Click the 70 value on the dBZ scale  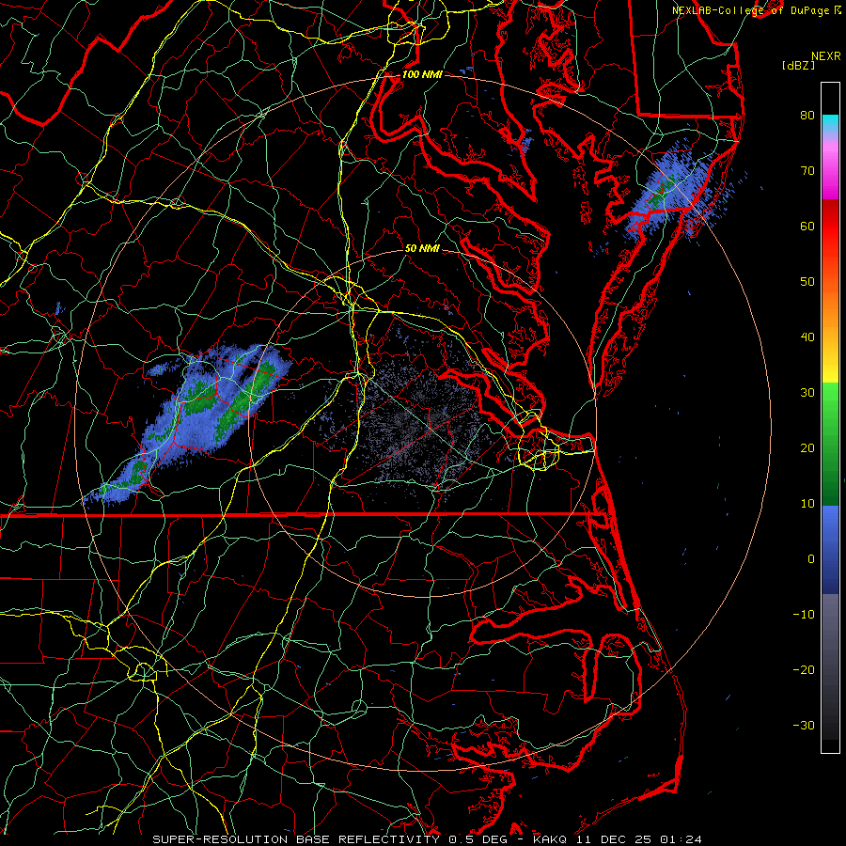pos(807,170)
